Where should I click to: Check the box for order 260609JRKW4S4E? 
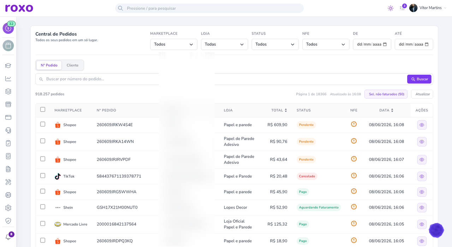pyautogui.click(x=43, y=124)
